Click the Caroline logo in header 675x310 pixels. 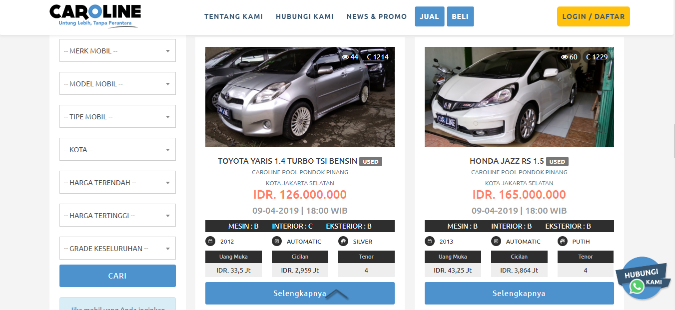coord(95,16)
